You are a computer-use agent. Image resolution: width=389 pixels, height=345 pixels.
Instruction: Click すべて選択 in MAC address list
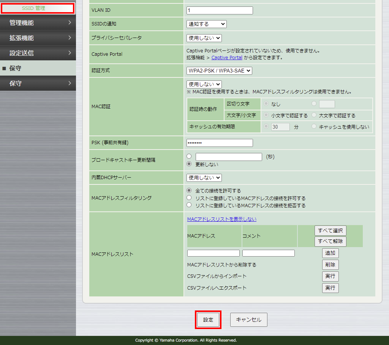(x=330, y=230)
